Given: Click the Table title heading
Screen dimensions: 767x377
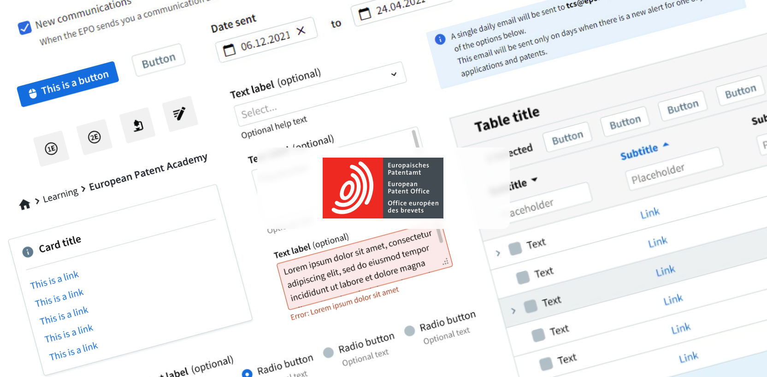Looking at the screenshot, I should [x=507, y=119].
